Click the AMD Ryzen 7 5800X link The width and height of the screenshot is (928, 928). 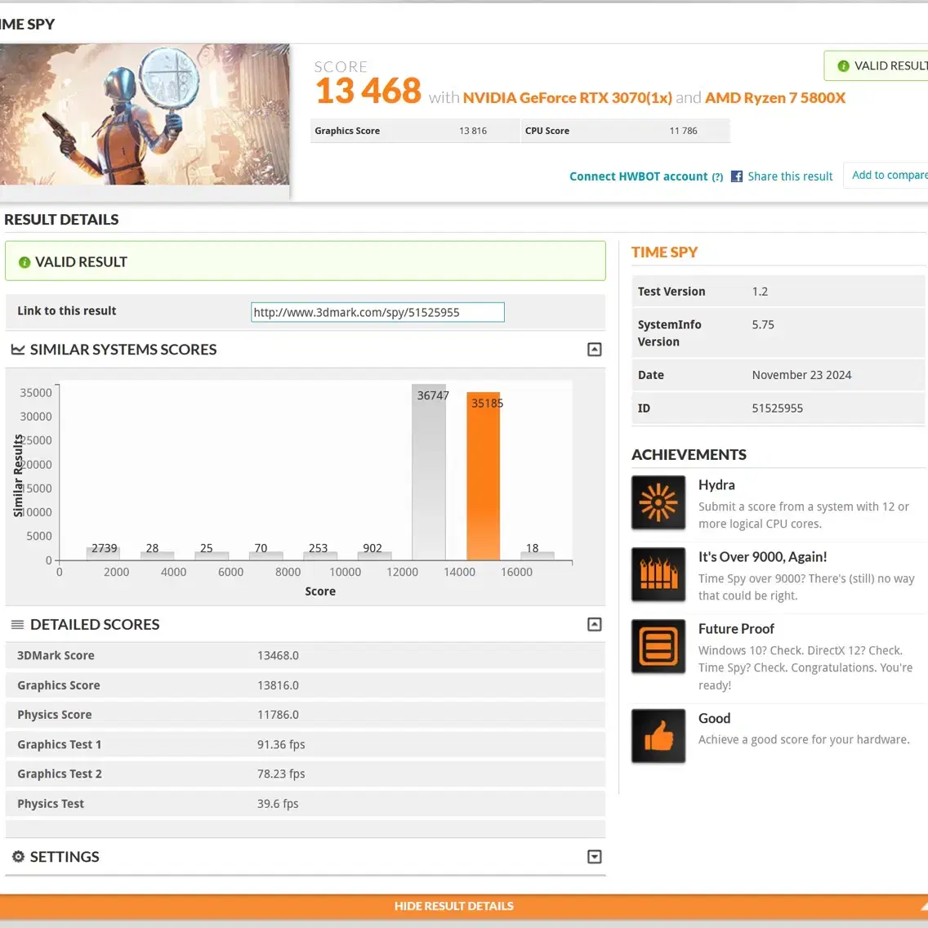coord(774,98)
